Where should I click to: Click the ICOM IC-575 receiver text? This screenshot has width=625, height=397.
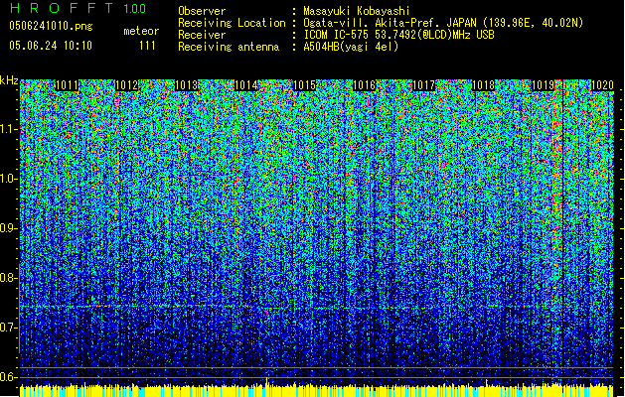(398, 35)
